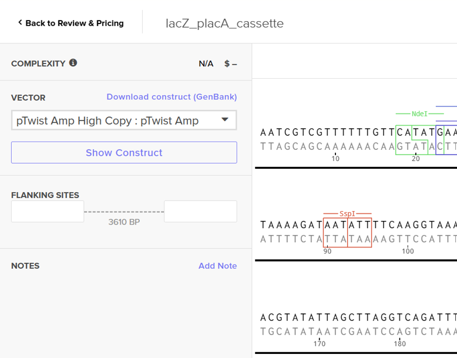
Task: Click the right flanking site field
Action: tap(200, 212)
